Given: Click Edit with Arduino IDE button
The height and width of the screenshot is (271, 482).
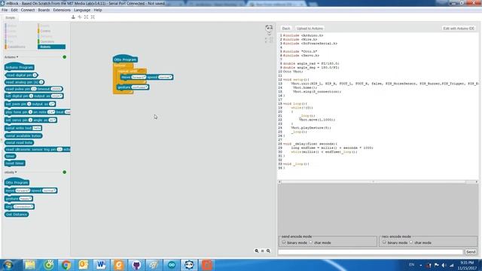Looking at the screenshot, I should pyautogui.click(x=459, y=29).
